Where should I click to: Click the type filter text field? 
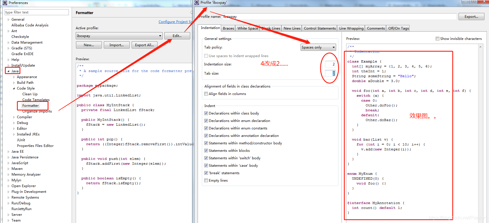click(37, 12)
